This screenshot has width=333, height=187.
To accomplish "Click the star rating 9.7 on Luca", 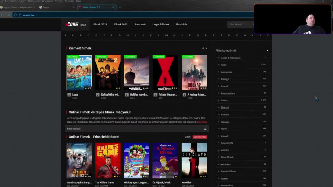I will click(x=88, y=88).
